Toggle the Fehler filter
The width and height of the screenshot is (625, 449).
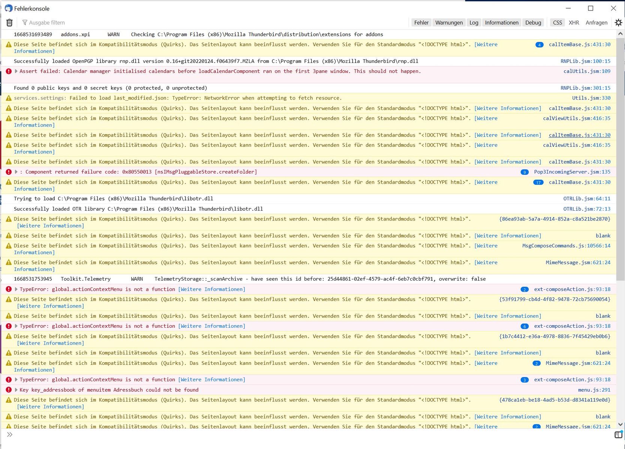pyautogui.click(x=421, y=23)
